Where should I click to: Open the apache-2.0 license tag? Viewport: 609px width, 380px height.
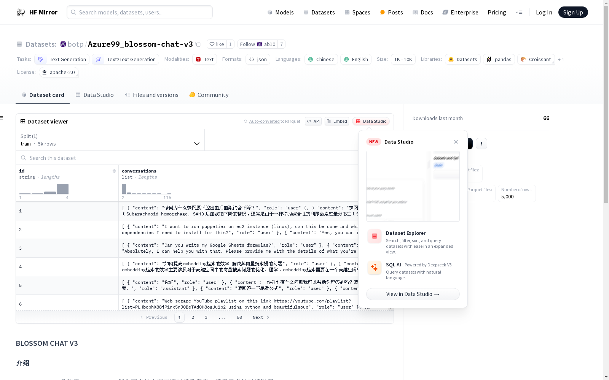[x=59, y=72]
